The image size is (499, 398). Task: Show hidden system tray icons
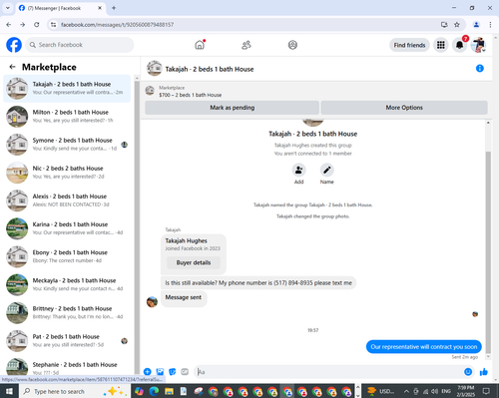406,391
